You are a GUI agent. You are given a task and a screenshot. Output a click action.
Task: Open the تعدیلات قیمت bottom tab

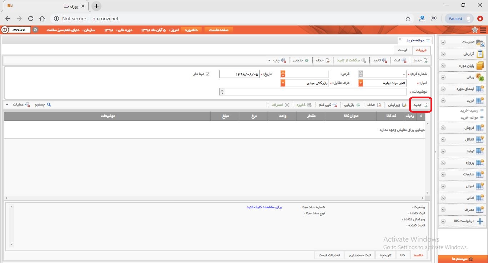tap(329, 255)
